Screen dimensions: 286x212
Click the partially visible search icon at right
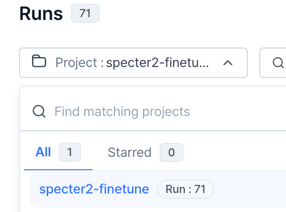(278, 63)
